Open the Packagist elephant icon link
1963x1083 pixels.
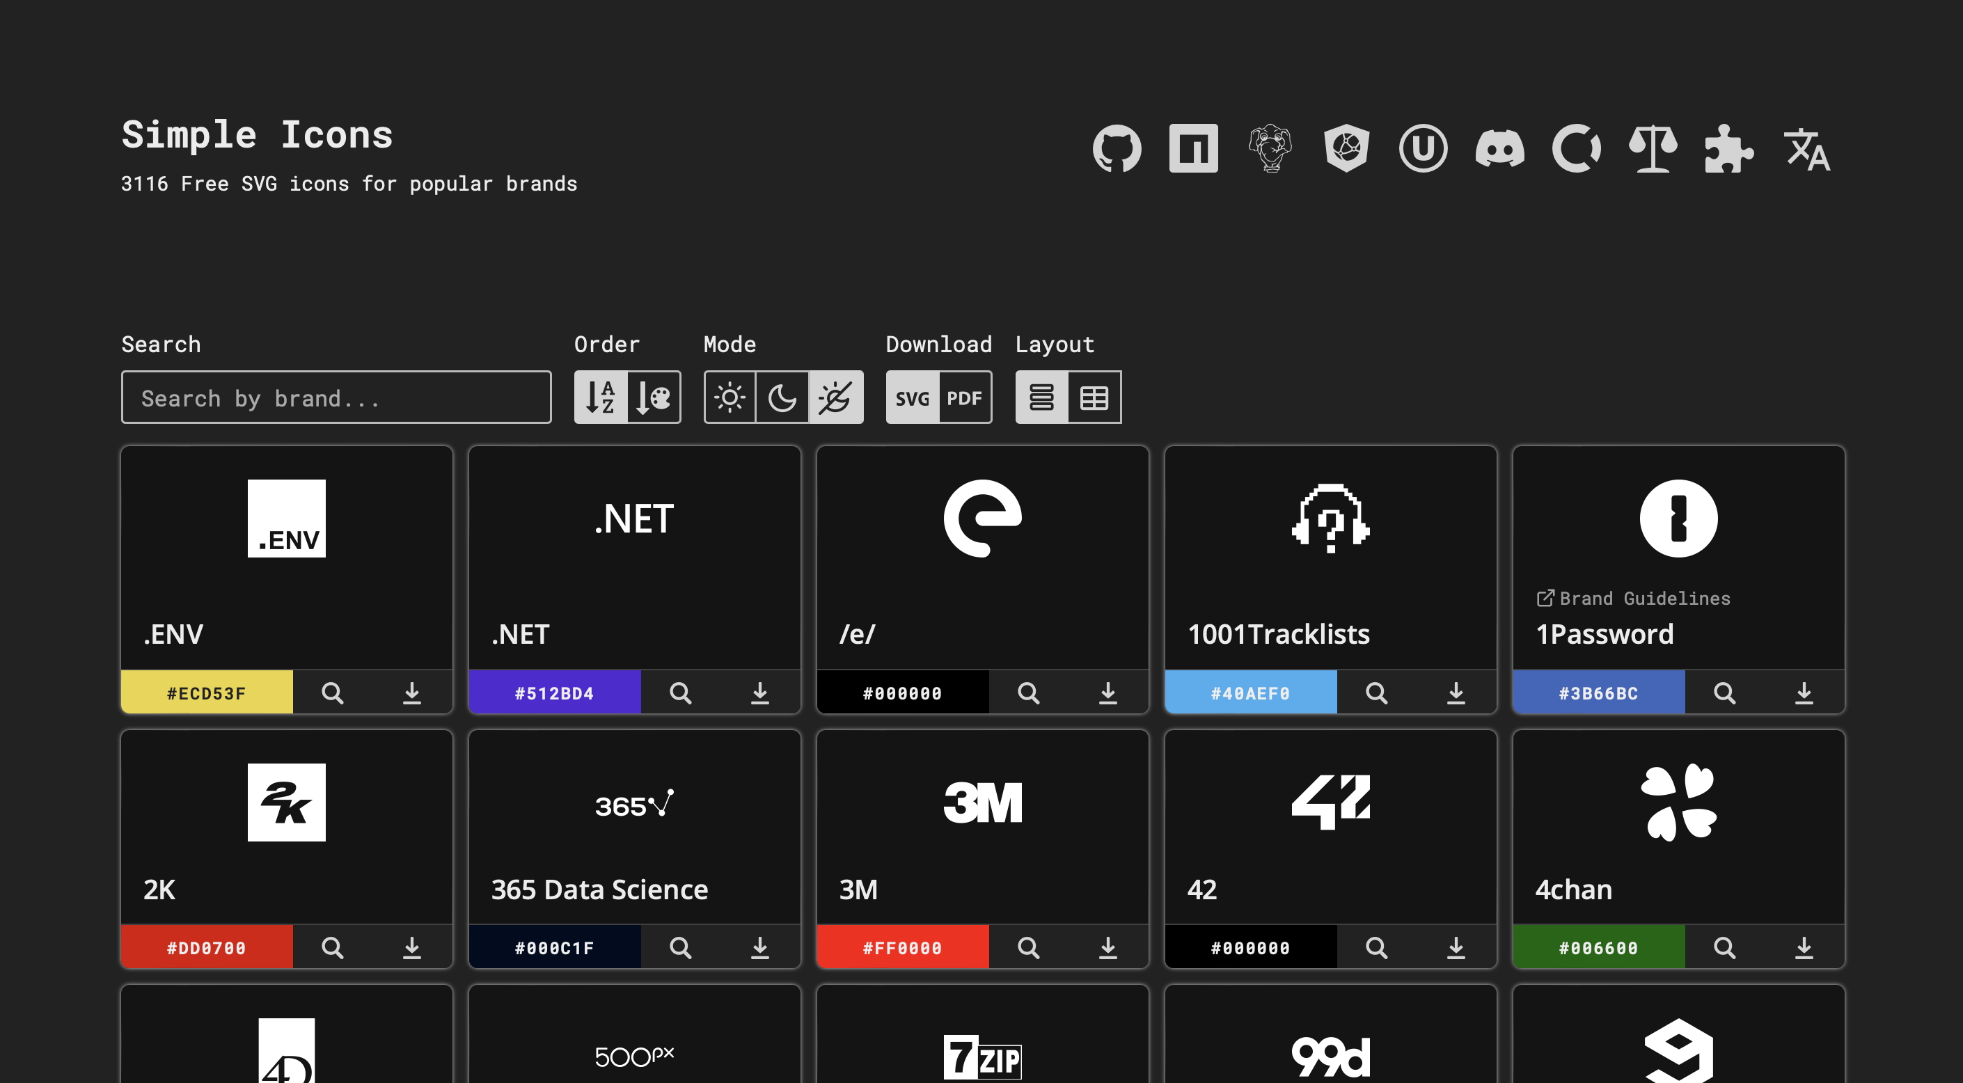click(x=1270, y=148)
